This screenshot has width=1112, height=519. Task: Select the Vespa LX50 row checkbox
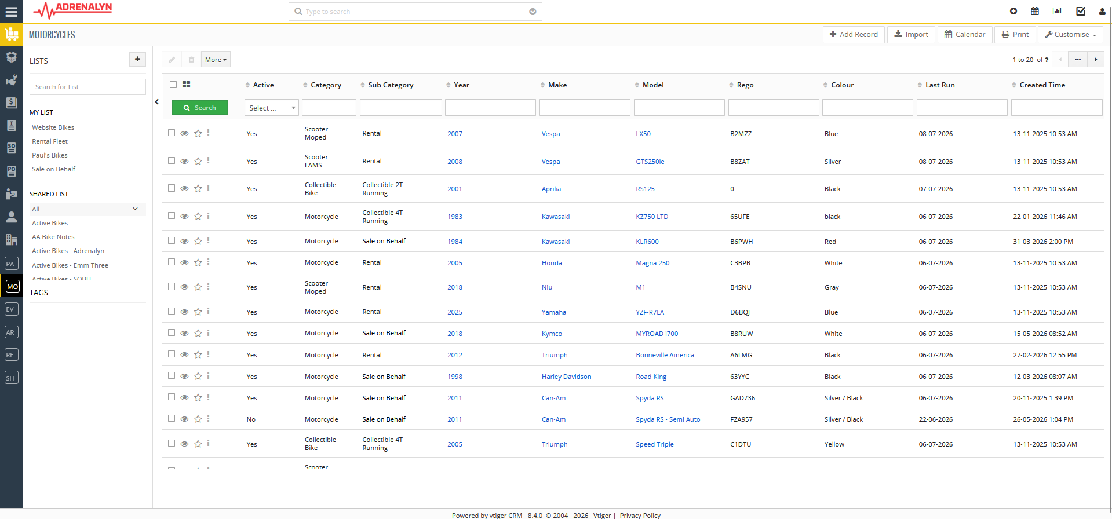pyautogui.click(x=172, y=133)
